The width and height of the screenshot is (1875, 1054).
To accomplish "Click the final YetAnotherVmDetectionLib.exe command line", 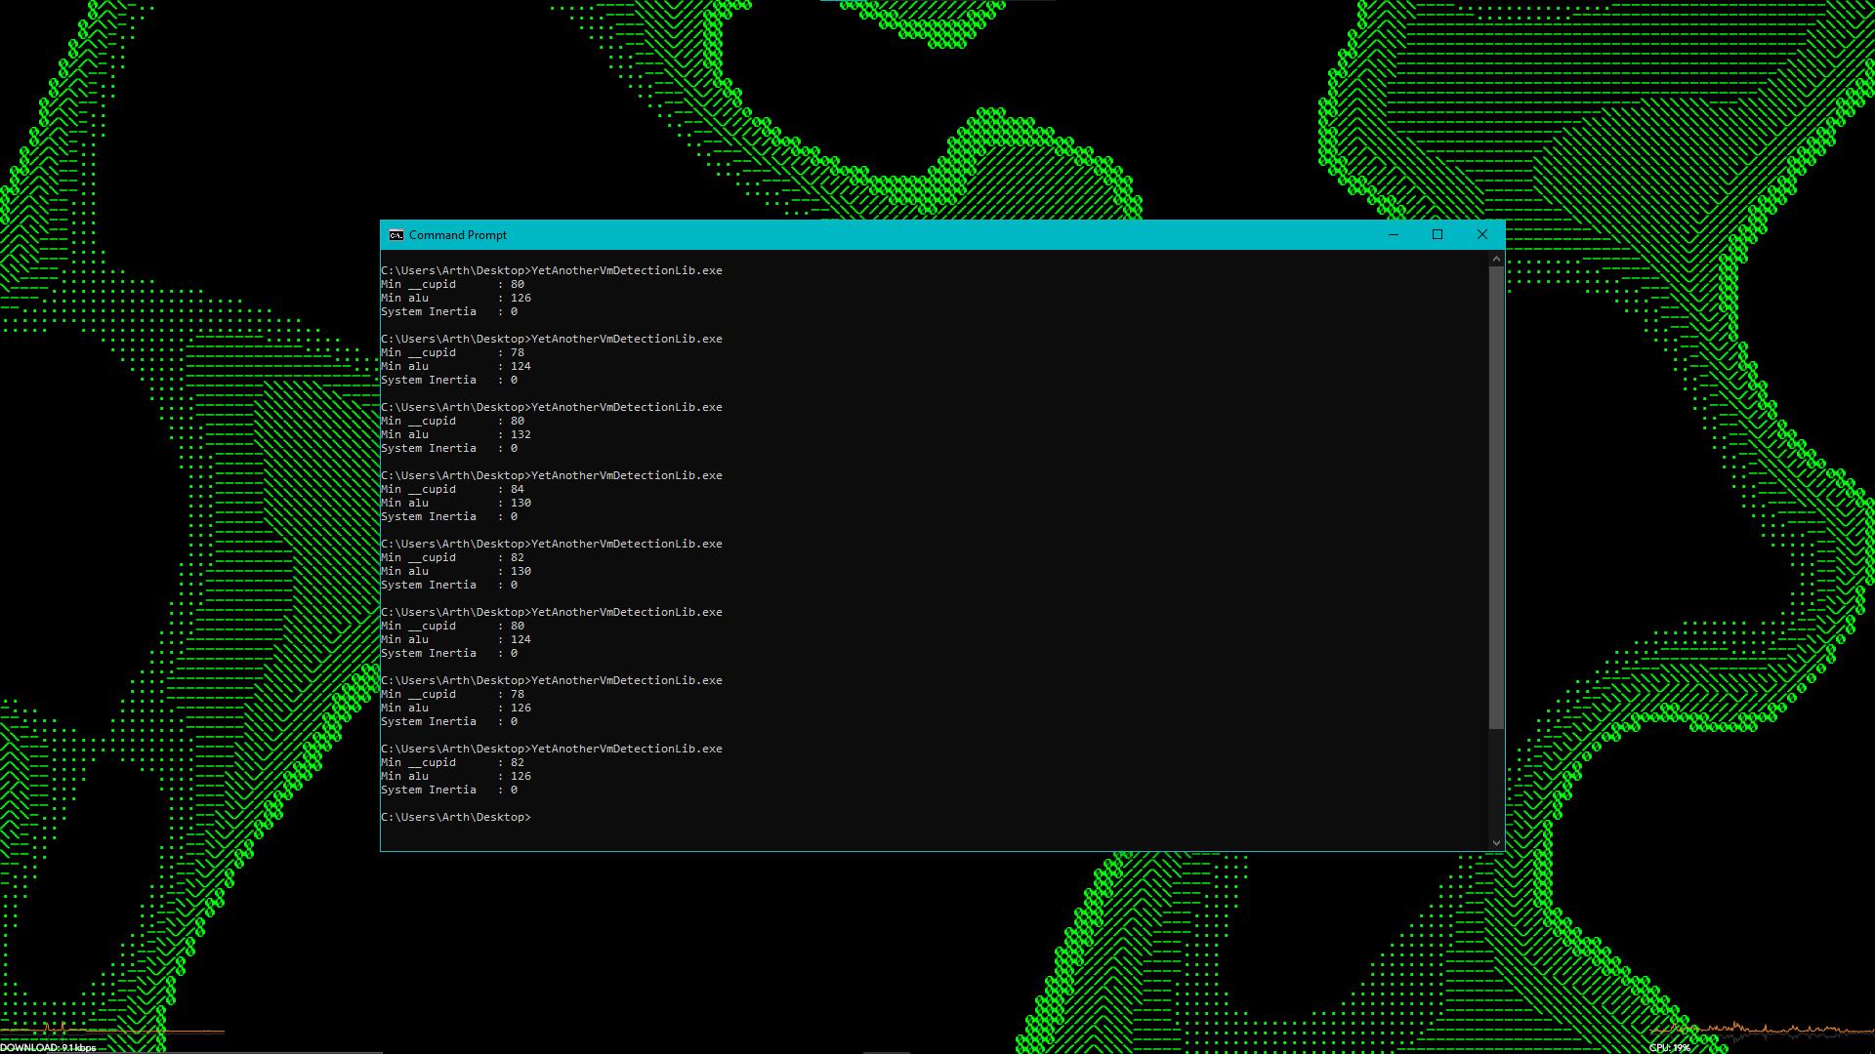I will (x=552, y=750).
